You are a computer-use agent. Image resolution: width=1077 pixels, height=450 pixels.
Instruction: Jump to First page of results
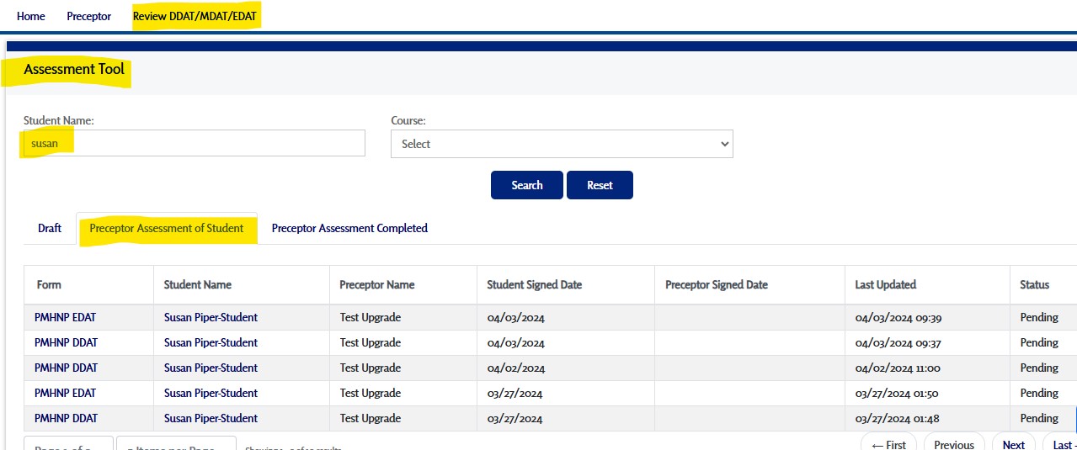(888, 444)
